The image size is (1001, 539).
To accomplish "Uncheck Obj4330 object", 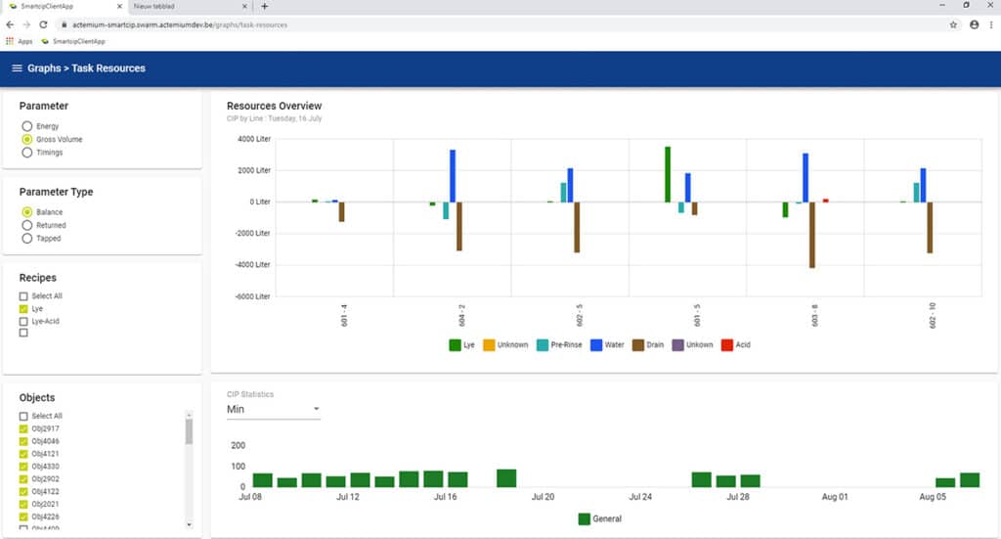I will coord(23,467).
